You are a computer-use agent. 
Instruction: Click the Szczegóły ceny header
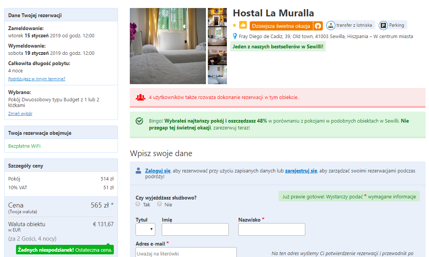61,166
